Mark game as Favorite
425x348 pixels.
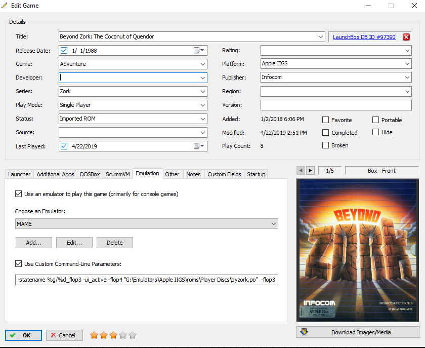click(325, 120)
